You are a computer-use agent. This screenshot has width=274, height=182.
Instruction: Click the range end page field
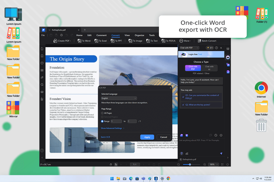click(x=132, y=121)
